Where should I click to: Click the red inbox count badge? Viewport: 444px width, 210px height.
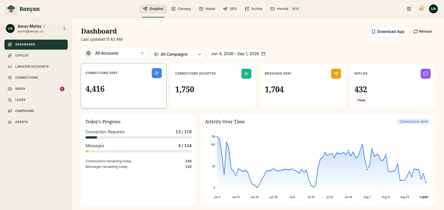click(x=62, y=89)
